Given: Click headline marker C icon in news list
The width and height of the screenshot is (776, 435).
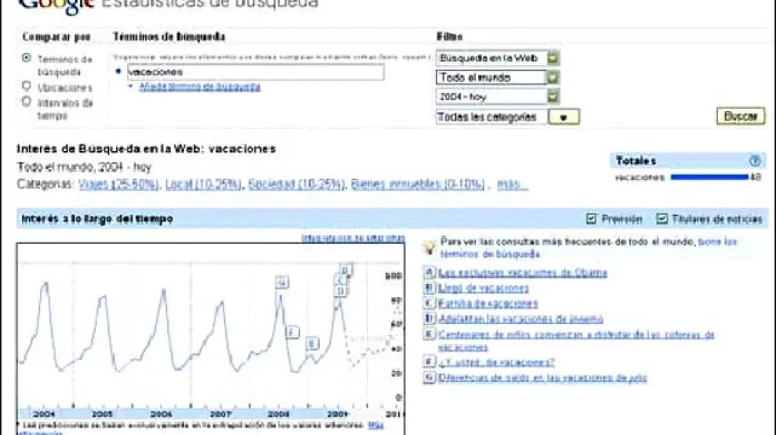Looking at the screenshot, I should pyautogui.click(x=429, y=303).
